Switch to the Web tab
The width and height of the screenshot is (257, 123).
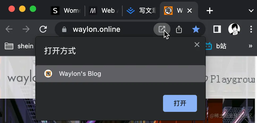104,11
